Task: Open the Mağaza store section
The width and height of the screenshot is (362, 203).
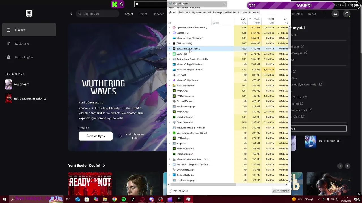Action: pos(29,30)
